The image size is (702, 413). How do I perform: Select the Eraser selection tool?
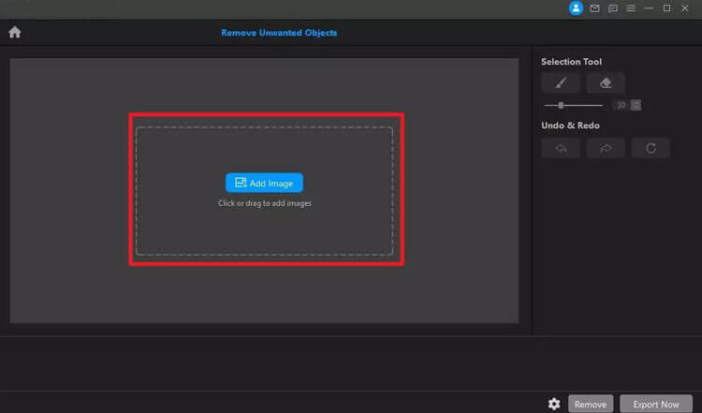point(606,82)
